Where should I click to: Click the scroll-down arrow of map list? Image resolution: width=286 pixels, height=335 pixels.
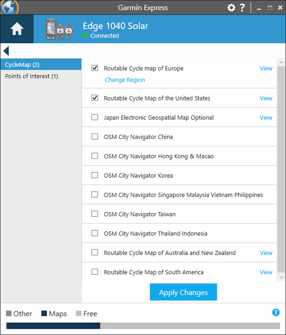point(281,277)
